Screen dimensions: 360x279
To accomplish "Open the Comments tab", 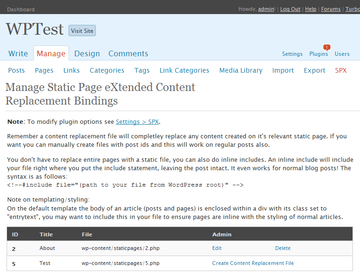I will 128,53.
